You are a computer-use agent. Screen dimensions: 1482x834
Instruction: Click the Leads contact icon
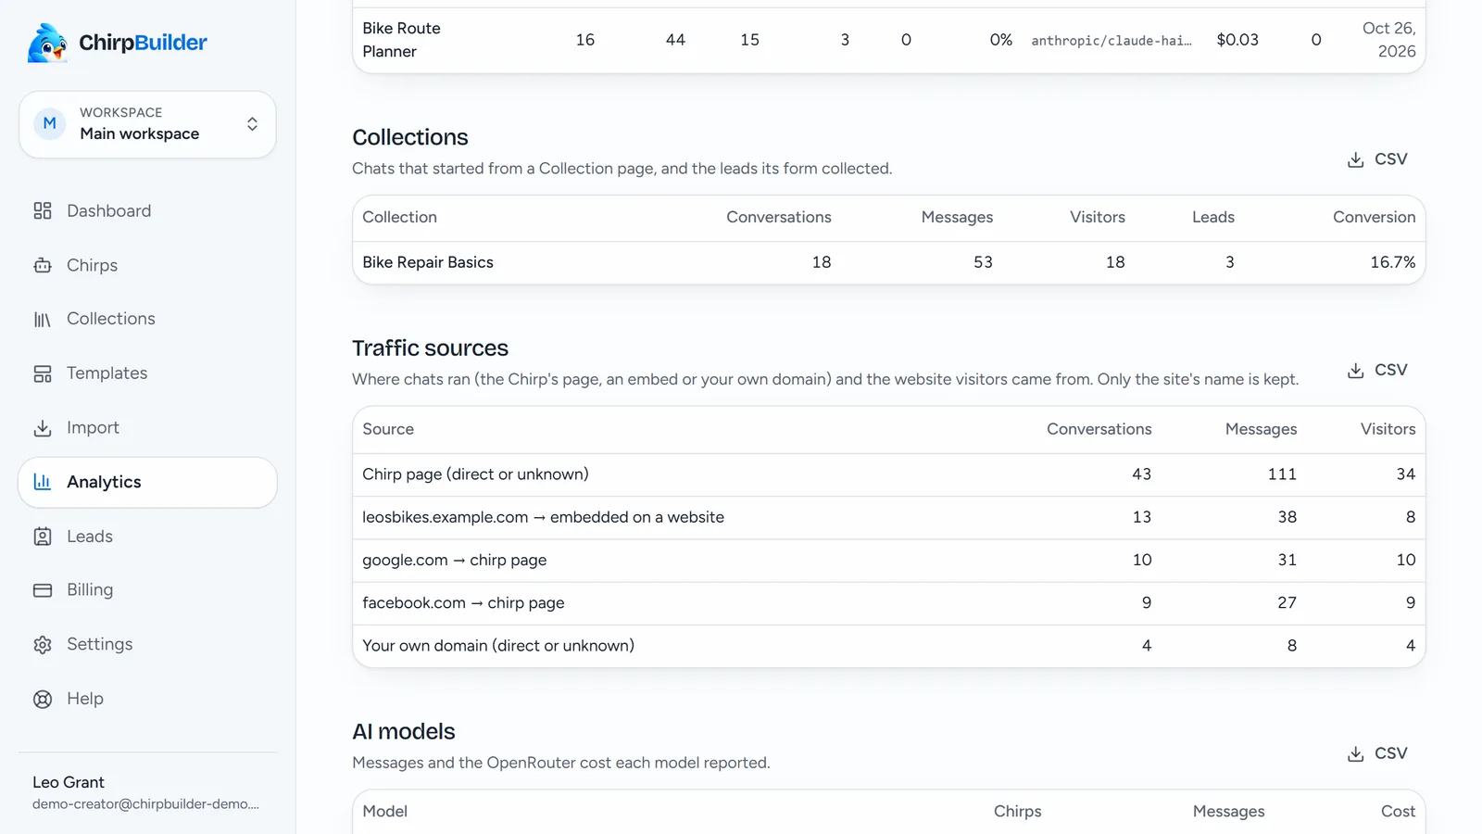tap(43, 537)
